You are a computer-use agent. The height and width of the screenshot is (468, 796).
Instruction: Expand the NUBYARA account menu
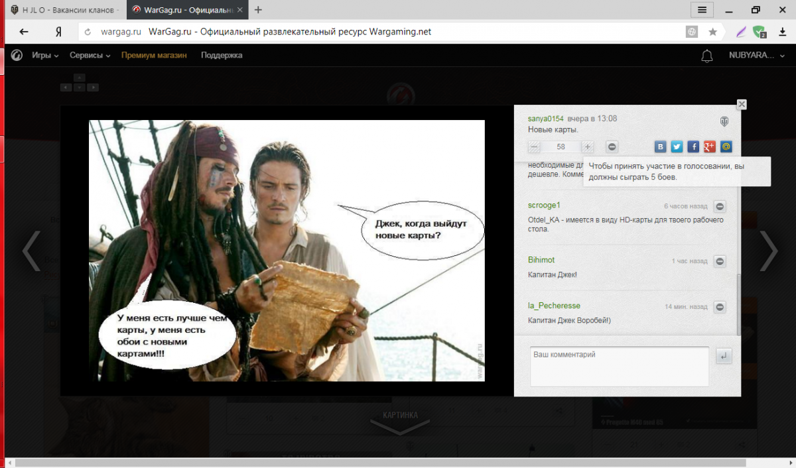(756, 56)
